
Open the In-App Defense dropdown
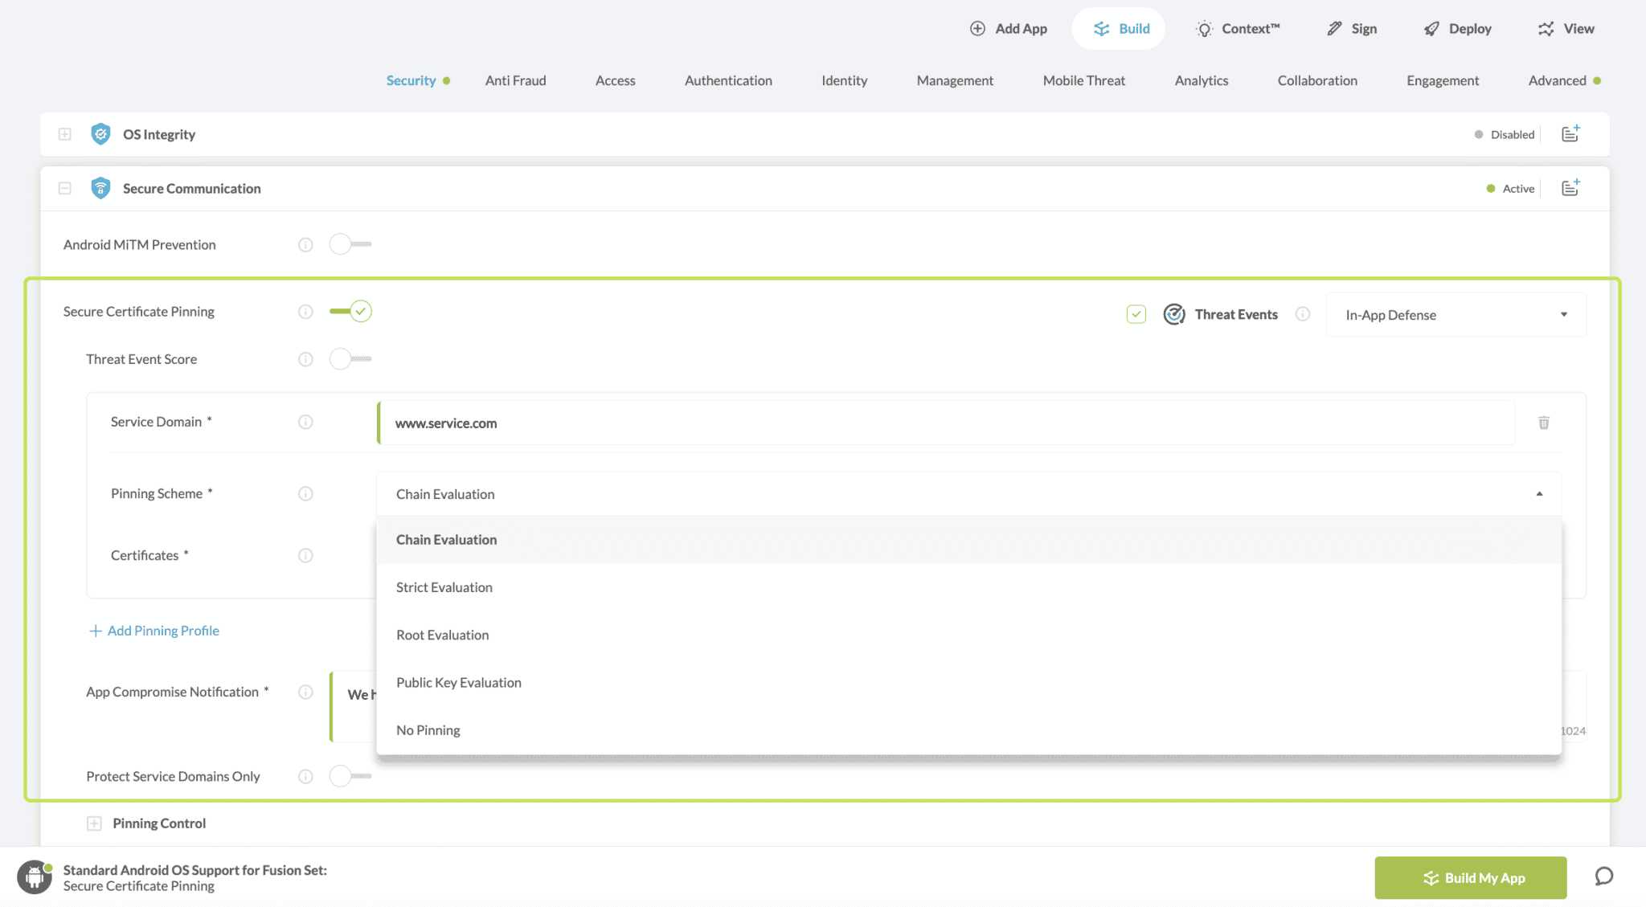pos(1455,315)
